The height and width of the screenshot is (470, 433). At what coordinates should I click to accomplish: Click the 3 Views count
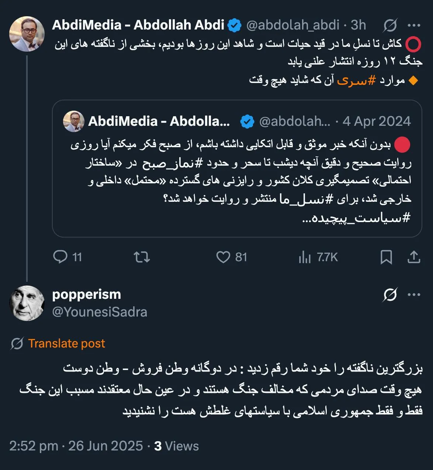[x=177, y=446]
